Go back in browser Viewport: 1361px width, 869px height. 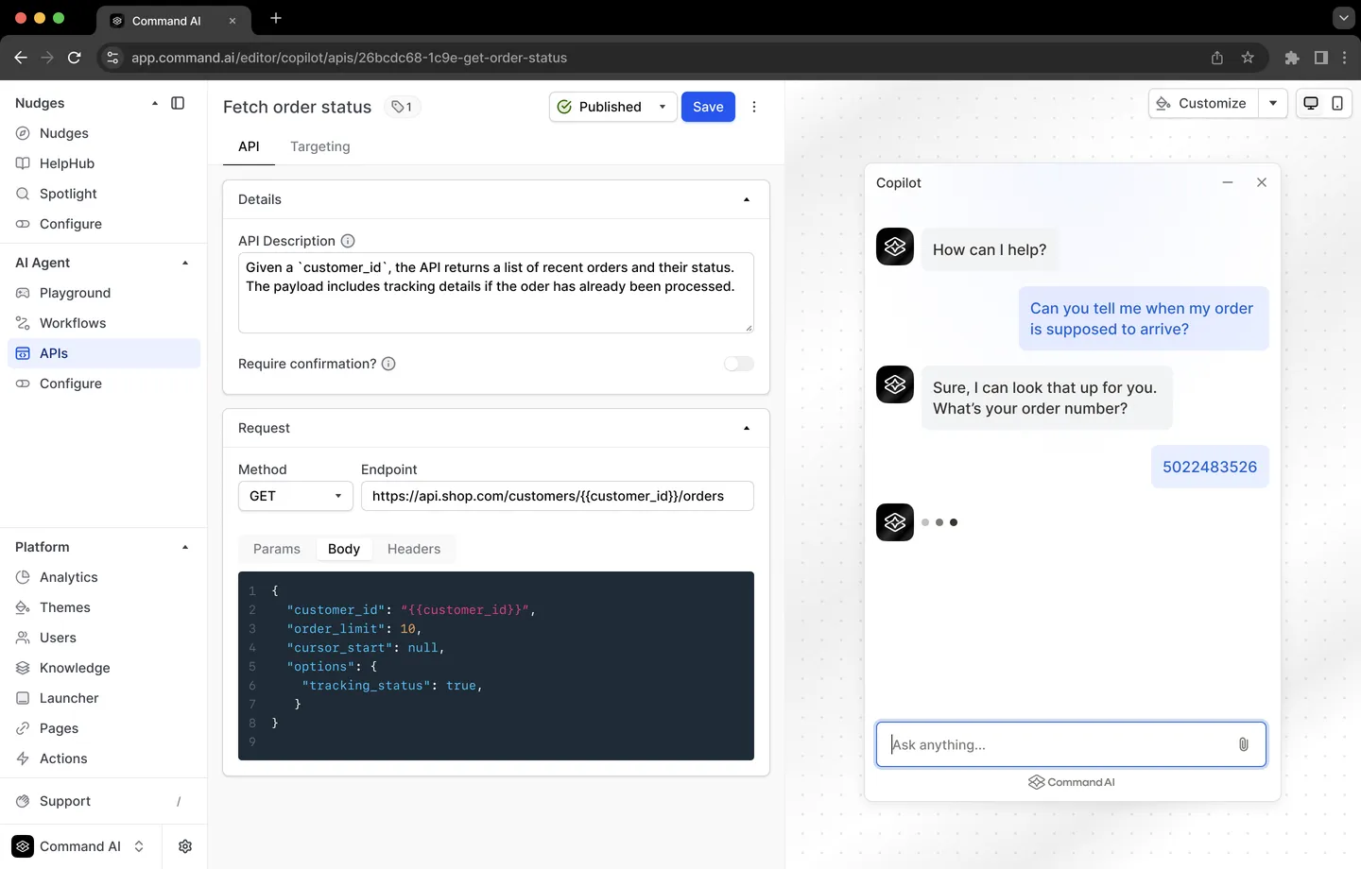point(21,58)
